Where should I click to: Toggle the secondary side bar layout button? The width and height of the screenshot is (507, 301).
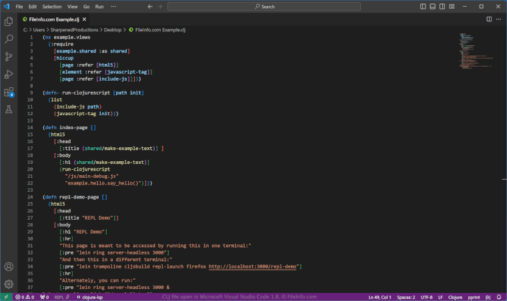[x=443, y=6]
